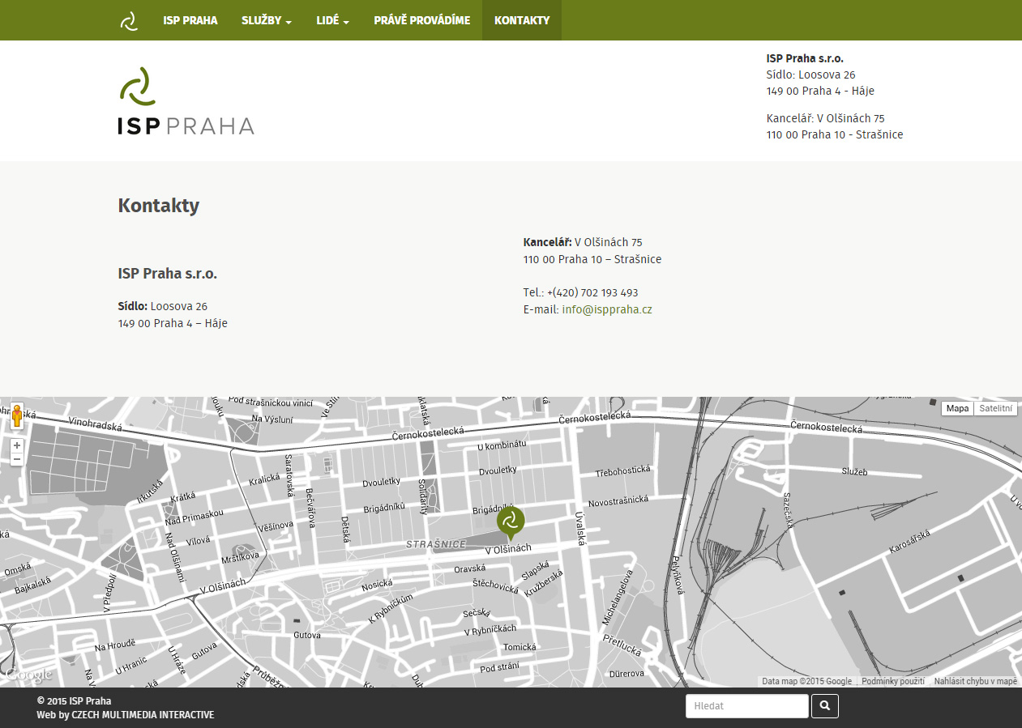Switch map to Mapa view

pos(957,409)
